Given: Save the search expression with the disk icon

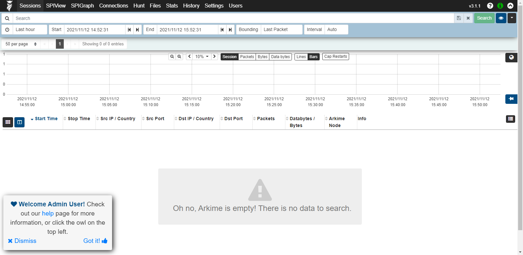Looking at the screenshot, I should tap(459, 18).
